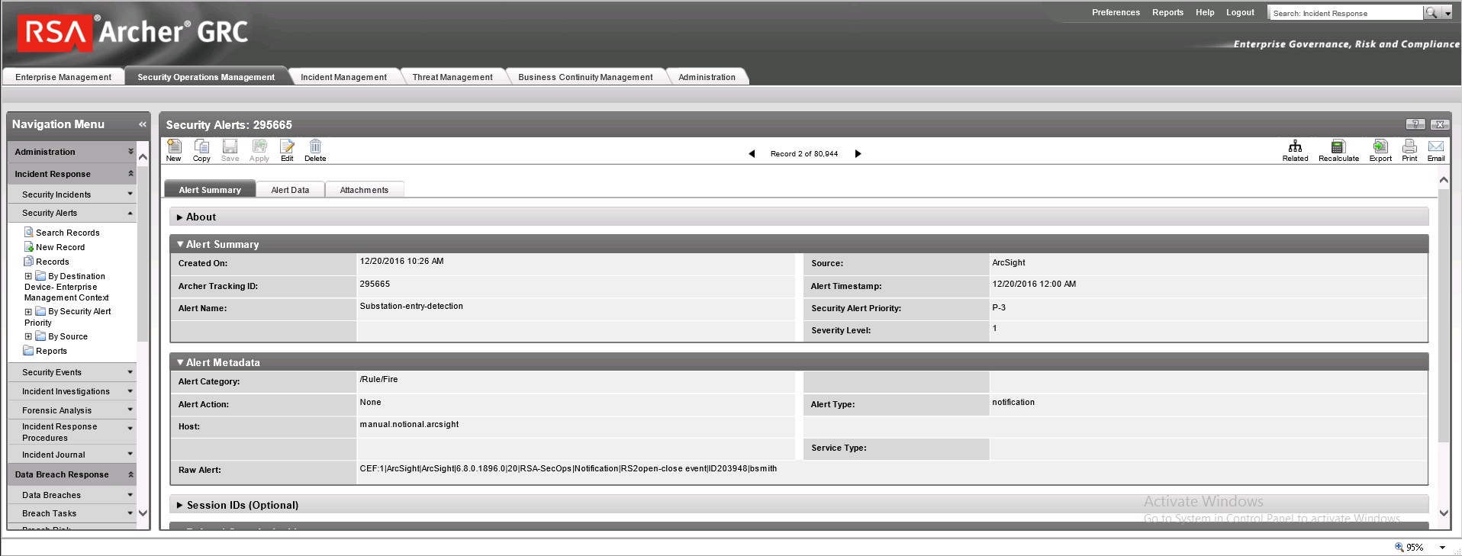Click Substation-entry-detection alert name value

click(x=411, y=306)
